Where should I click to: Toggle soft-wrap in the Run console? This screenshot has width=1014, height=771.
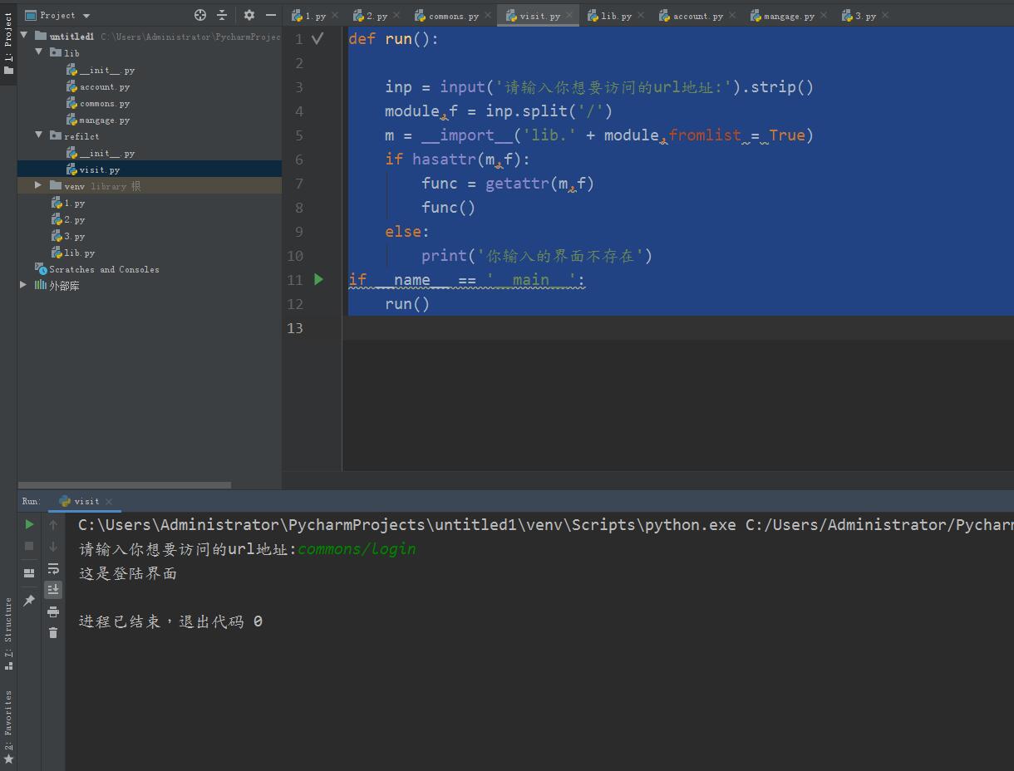(x=53, y=568)
